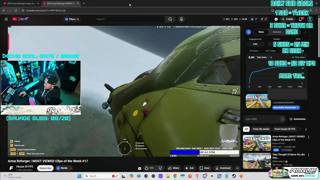Open the Total views dropdown
Viewport: 320px width, 180px height.
coord(264,57)
